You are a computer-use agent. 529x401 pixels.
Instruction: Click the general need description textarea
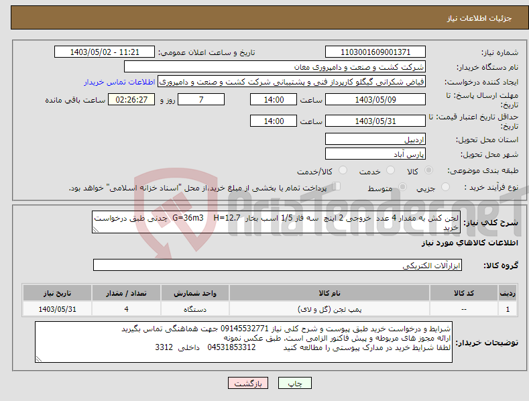[x=276, y=222]
